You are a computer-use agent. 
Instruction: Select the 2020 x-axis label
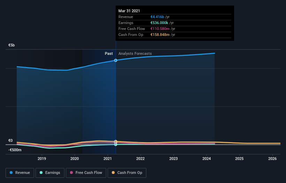pyautogui.click(x=75, y=159)
